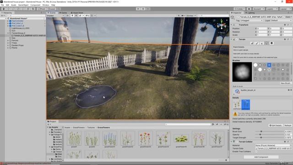Open the Assets menu
The width and height of the screenshot is (293, 165).
tap(14, 5)
